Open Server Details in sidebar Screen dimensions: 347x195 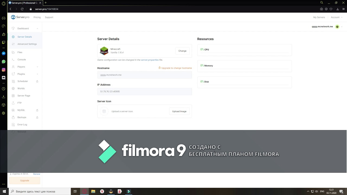(25, 37)
